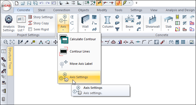Select the column footing funnel icon
Screen dimensions: 196x105
[117, 29]
